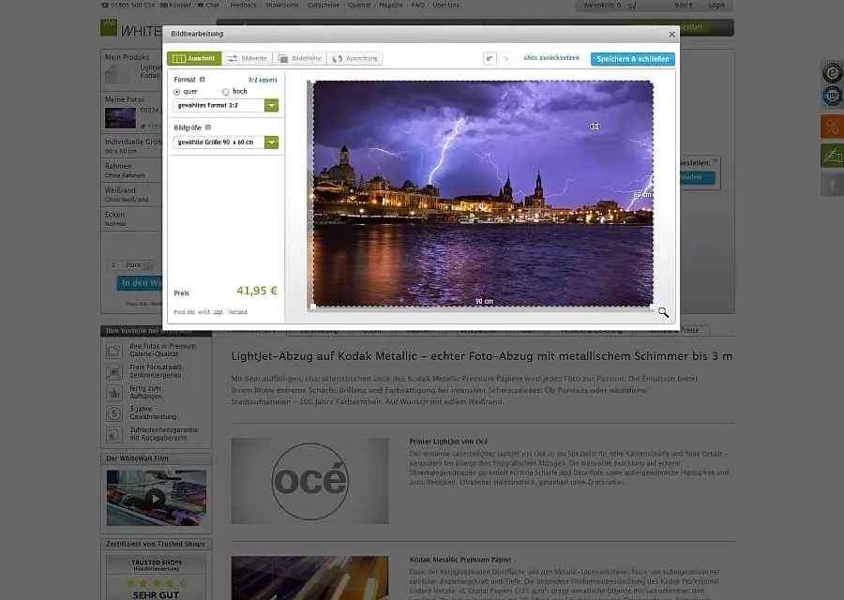The width and height of the screenshot is (844, 600).
Task: Open Über Uns in the page header
Action: tap(445, 5)
